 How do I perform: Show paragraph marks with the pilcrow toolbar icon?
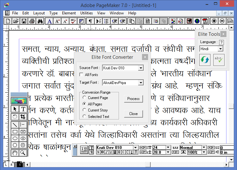pyautogui.click(x=91, y=21)
